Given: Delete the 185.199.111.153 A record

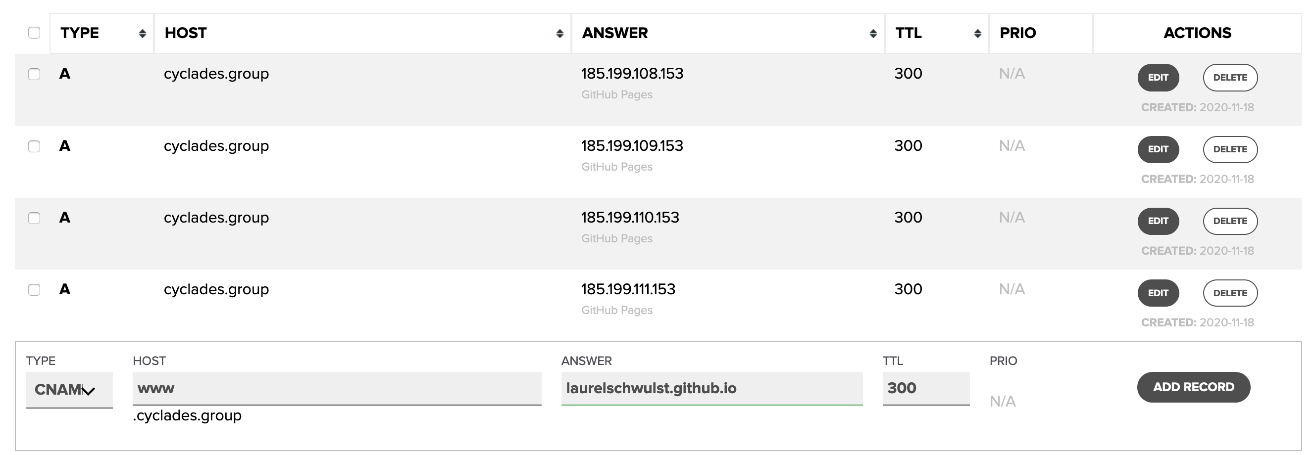Looking at the screenshot, I should [x=1230, y=293].
